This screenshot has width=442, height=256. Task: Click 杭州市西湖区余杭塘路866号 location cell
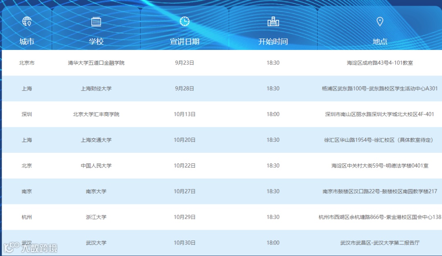coord(380,217)
